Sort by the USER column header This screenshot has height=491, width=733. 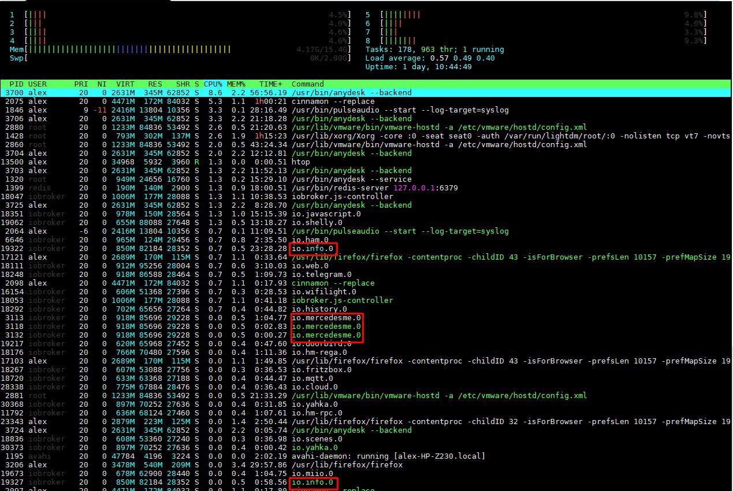38,84
